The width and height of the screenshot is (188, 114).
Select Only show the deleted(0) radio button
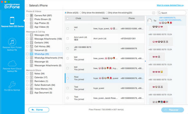click(81, 13)
